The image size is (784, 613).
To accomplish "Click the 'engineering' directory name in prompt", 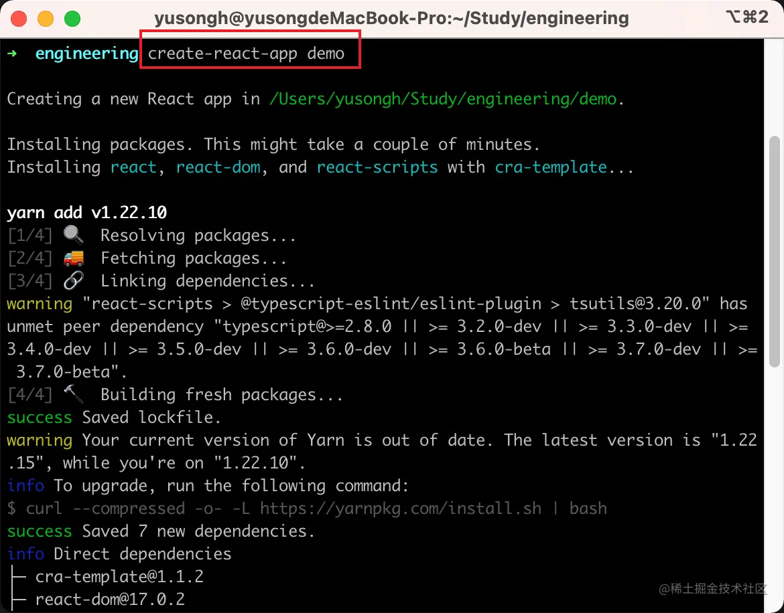I will pos(86,54).
